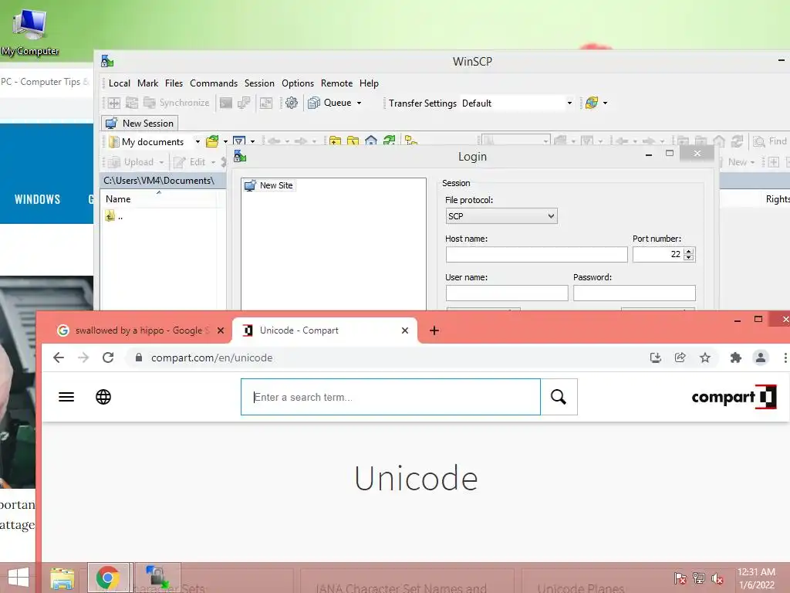Open a new Chrome tab with plus button
This screenshot has height=593, width=790.
tap(434, 330)
